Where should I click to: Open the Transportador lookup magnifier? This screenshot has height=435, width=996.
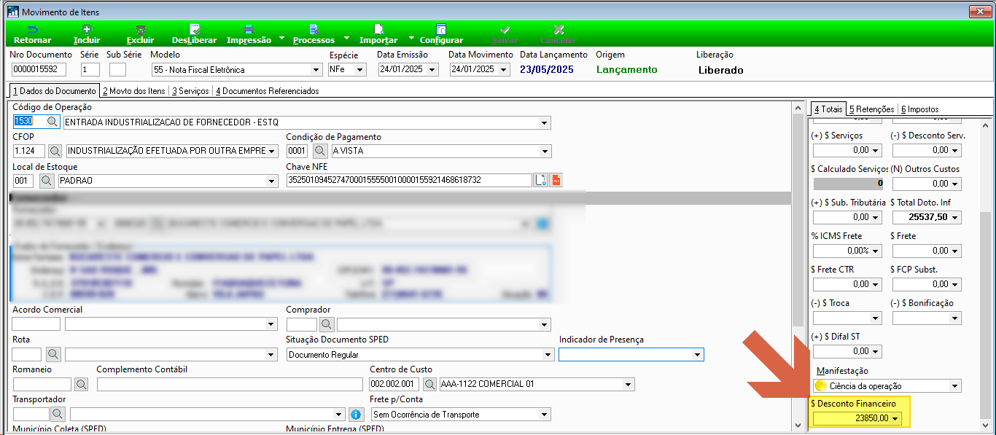(58, 414)
